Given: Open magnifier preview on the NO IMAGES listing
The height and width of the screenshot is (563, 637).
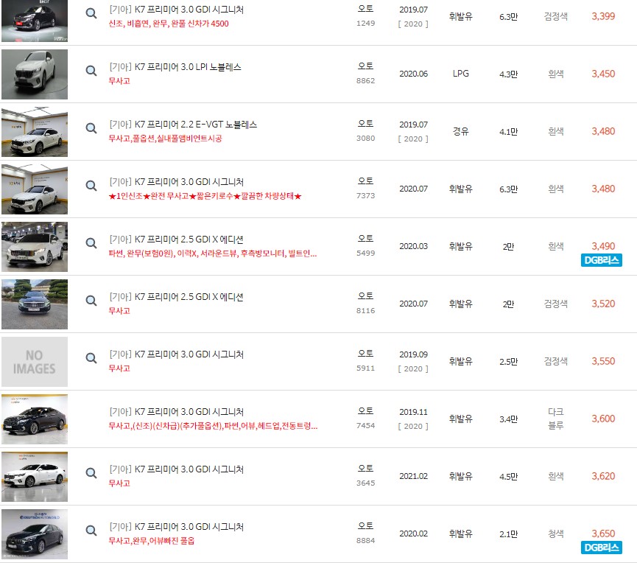Looking at the screenshot, I should [x=91, y=358].
